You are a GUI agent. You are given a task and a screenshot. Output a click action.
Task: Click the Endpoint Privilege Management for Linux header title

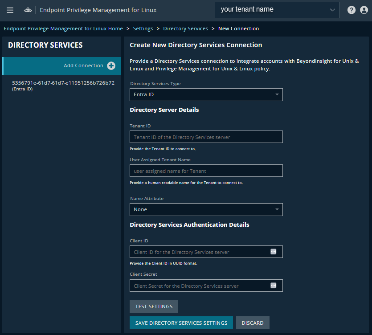click(98, 10)
